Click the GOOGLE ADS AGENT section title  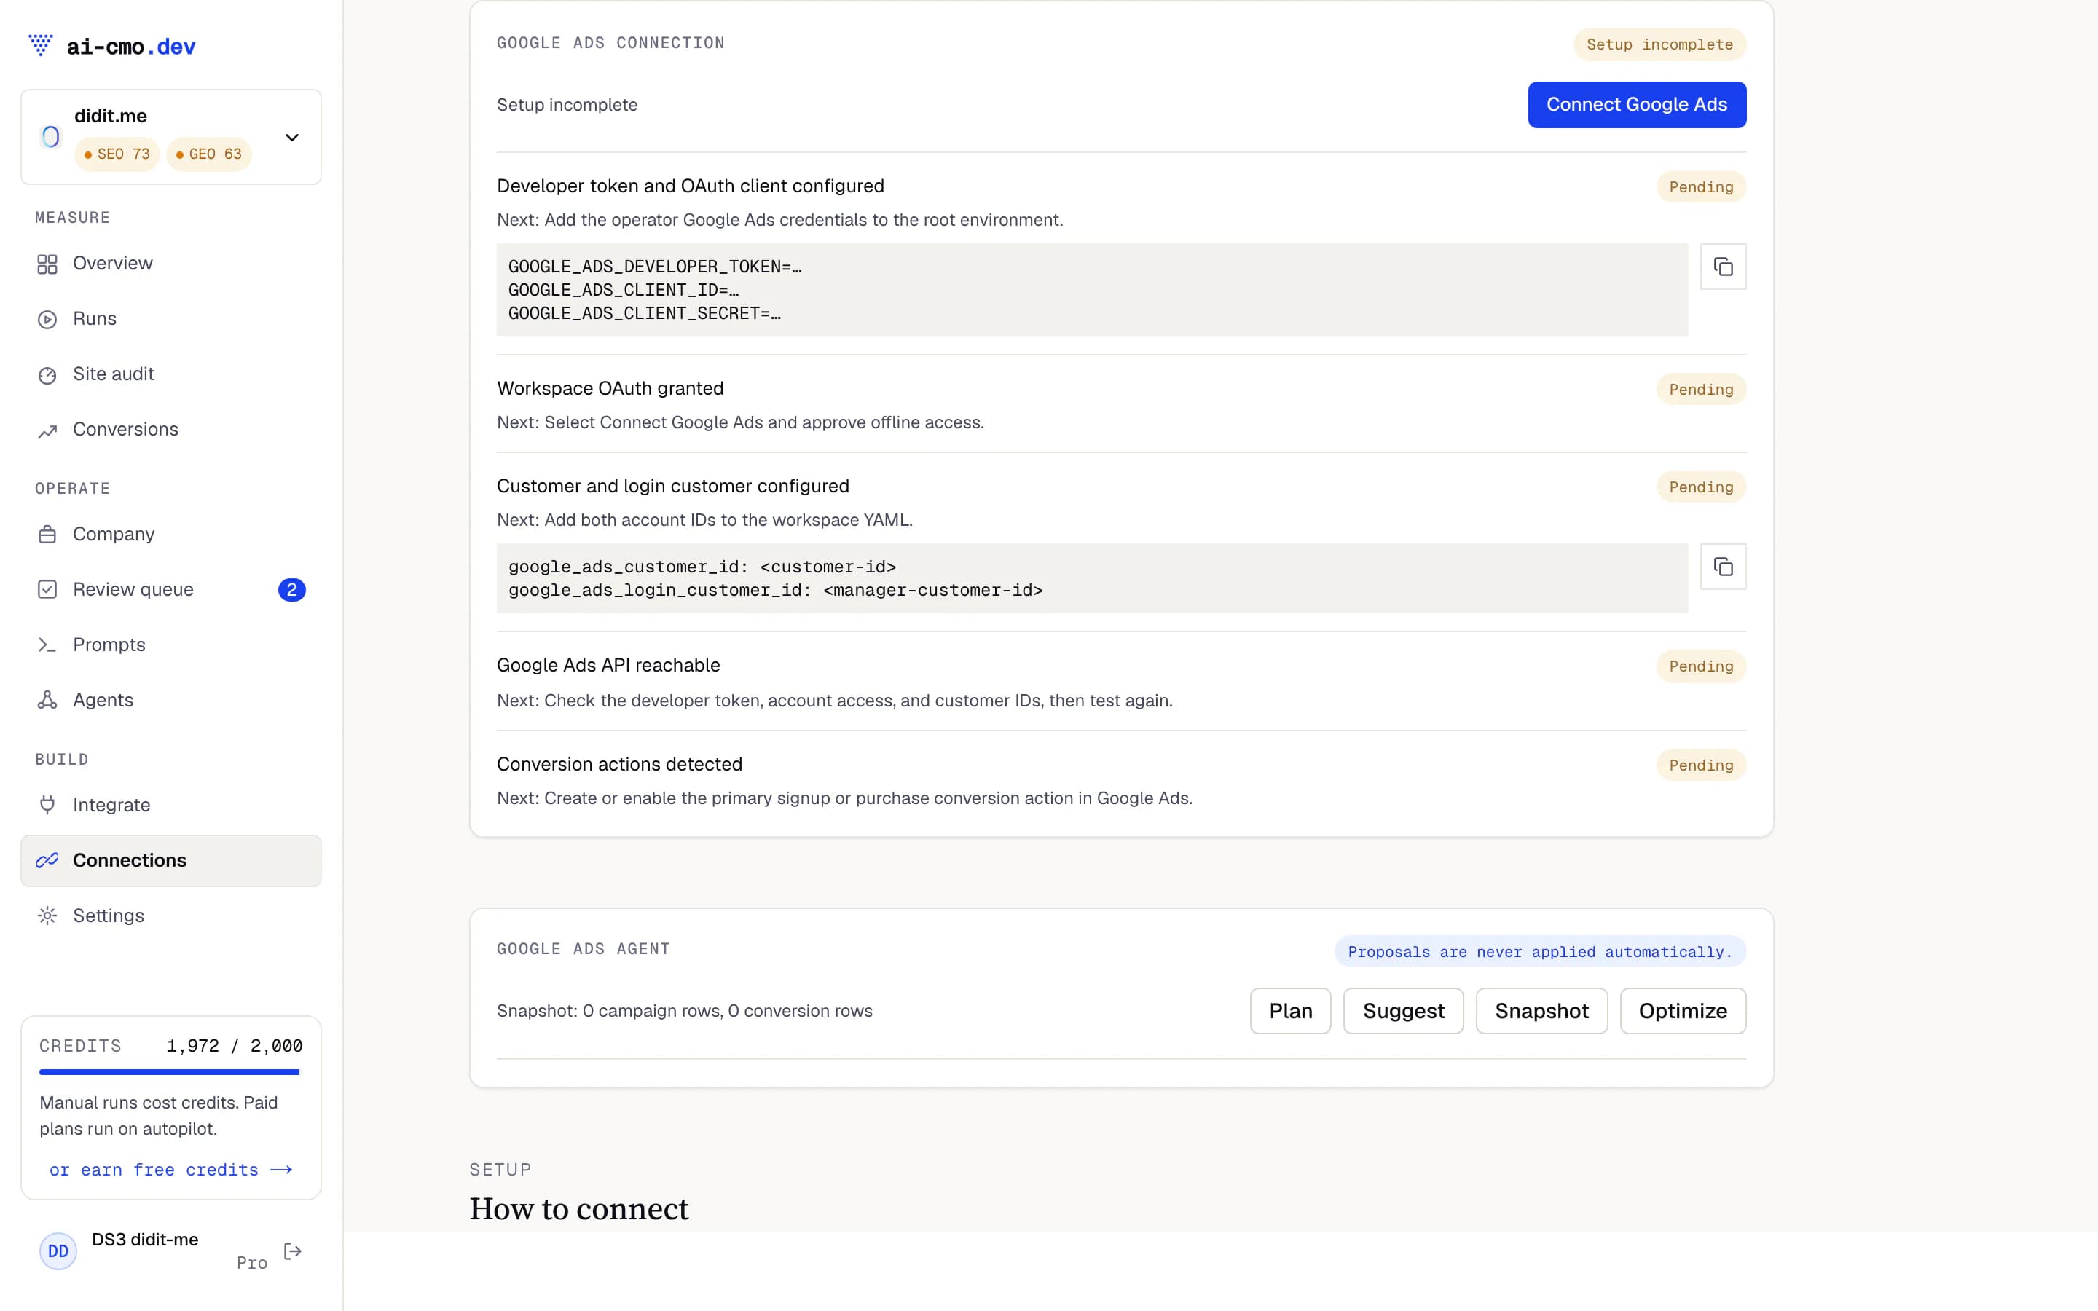click(x=583, y=948)
